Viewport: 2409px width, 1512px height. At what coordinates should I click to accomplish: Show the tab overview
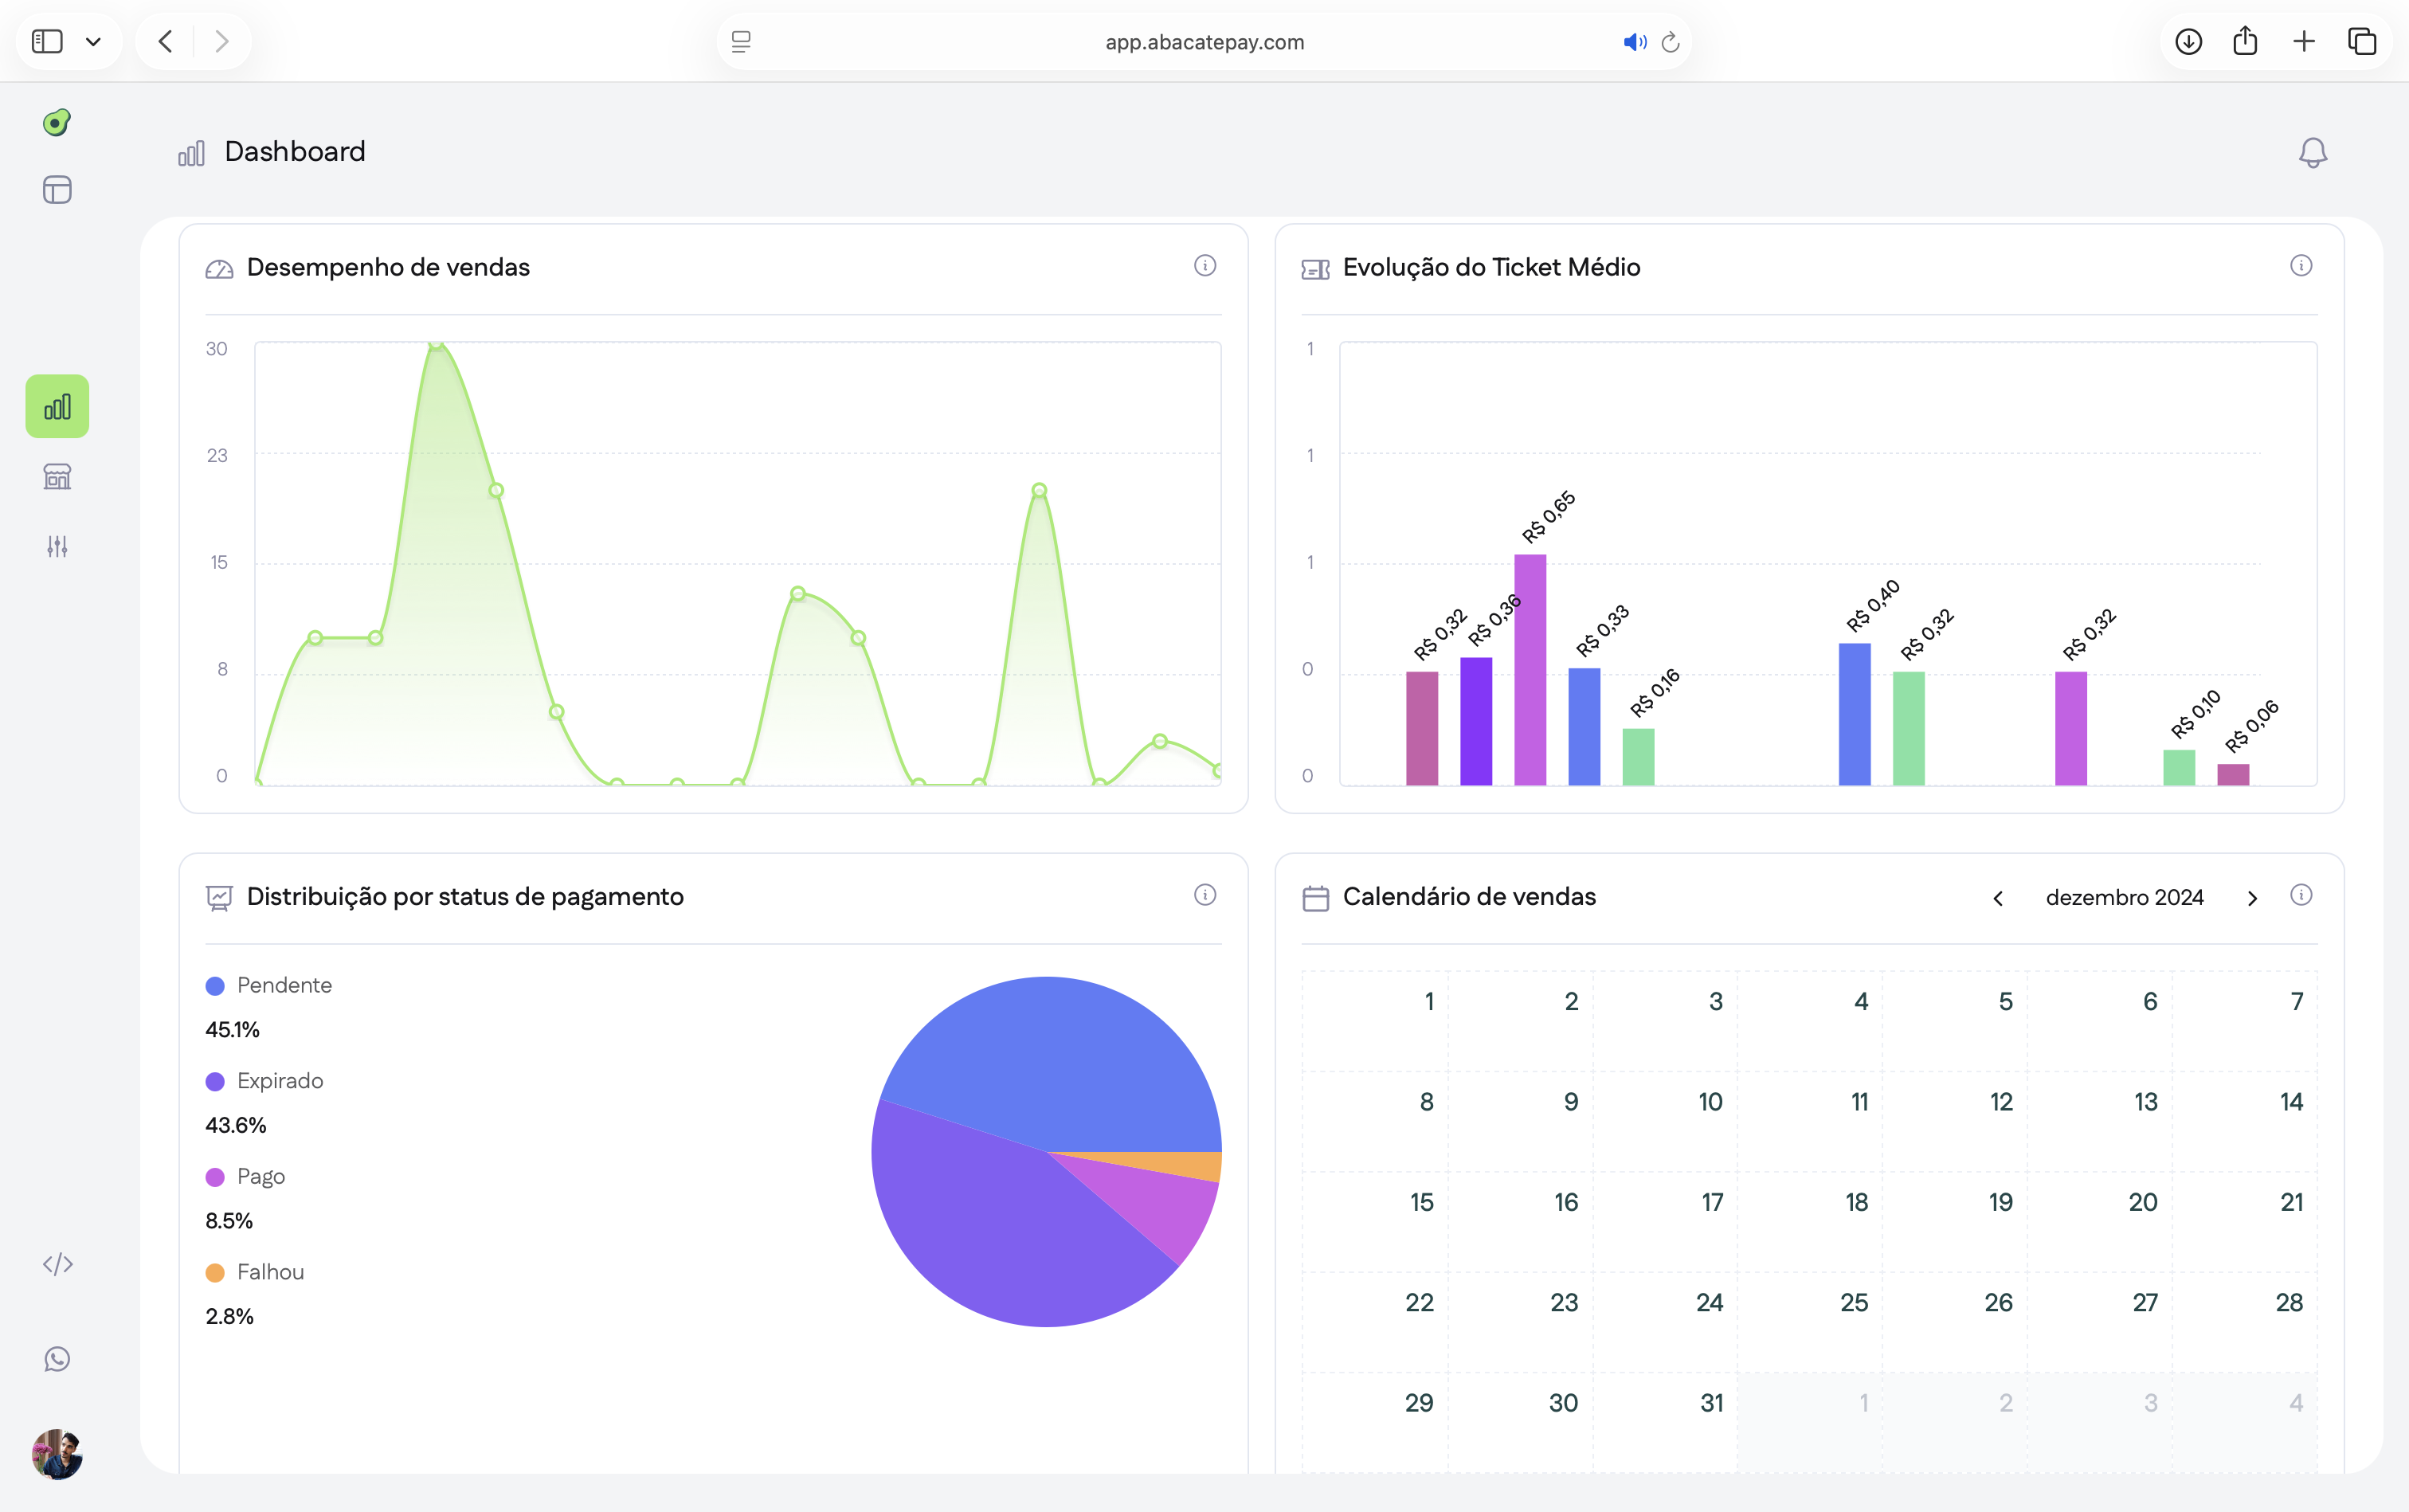2362,41
